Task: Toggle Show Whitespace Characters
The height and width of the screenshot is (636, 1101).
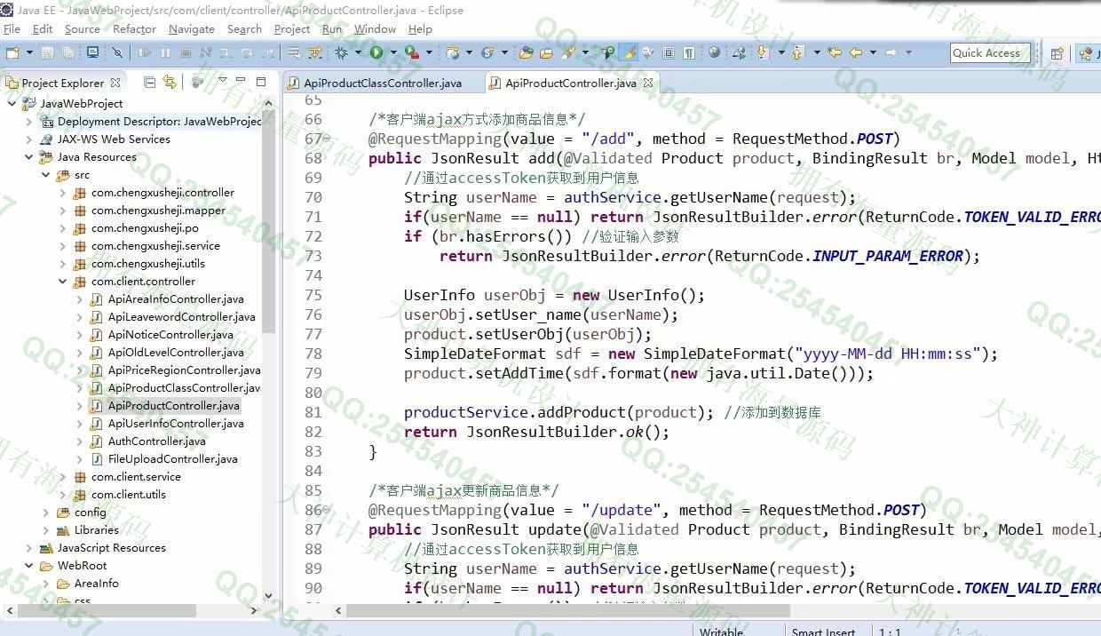Action: [689, 53]
